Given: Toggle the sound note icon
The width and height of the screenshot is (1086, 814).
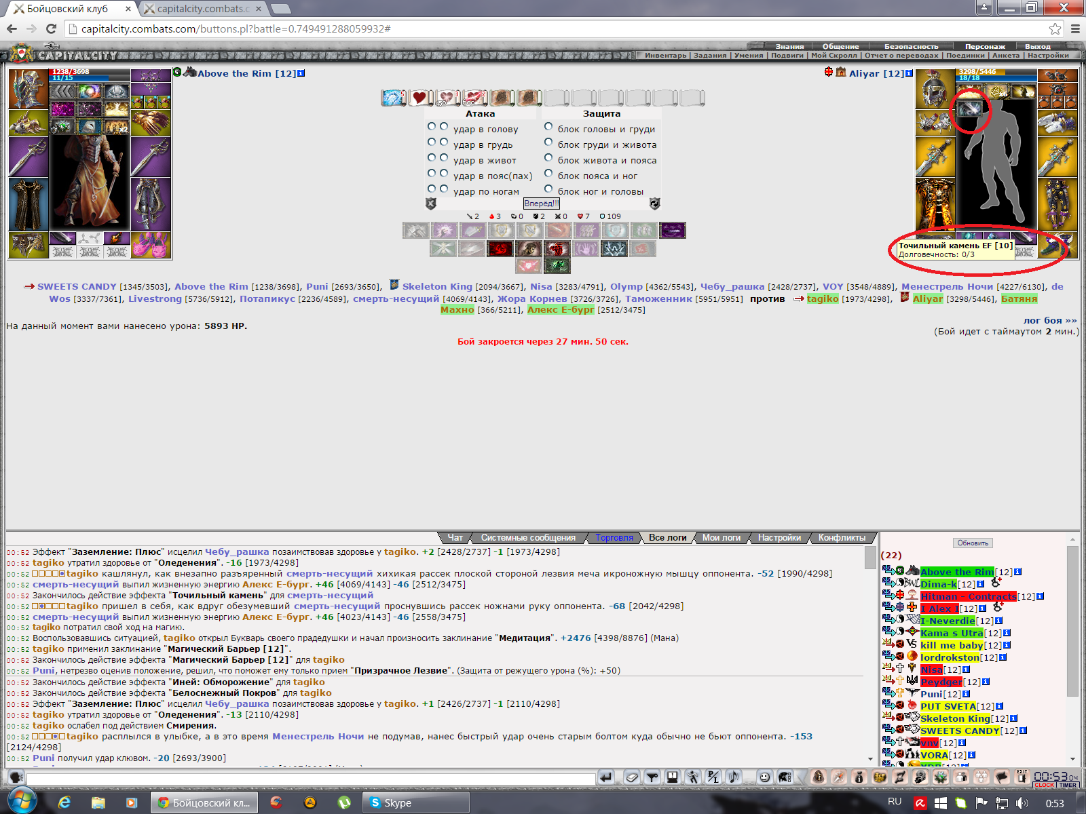Looking at the screenshot, I should point(733,777).
